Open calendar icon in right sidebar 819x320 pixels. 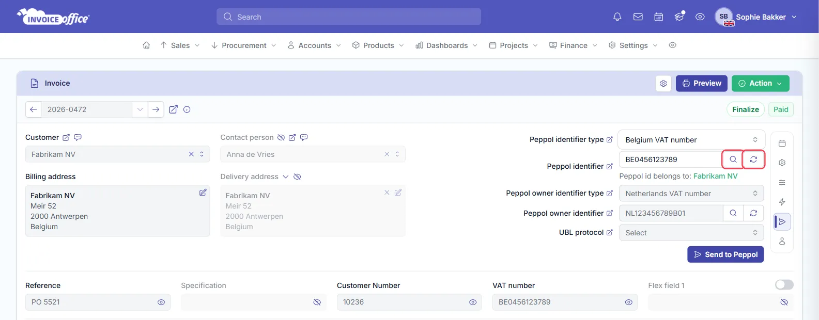click(x=782, y=143)
